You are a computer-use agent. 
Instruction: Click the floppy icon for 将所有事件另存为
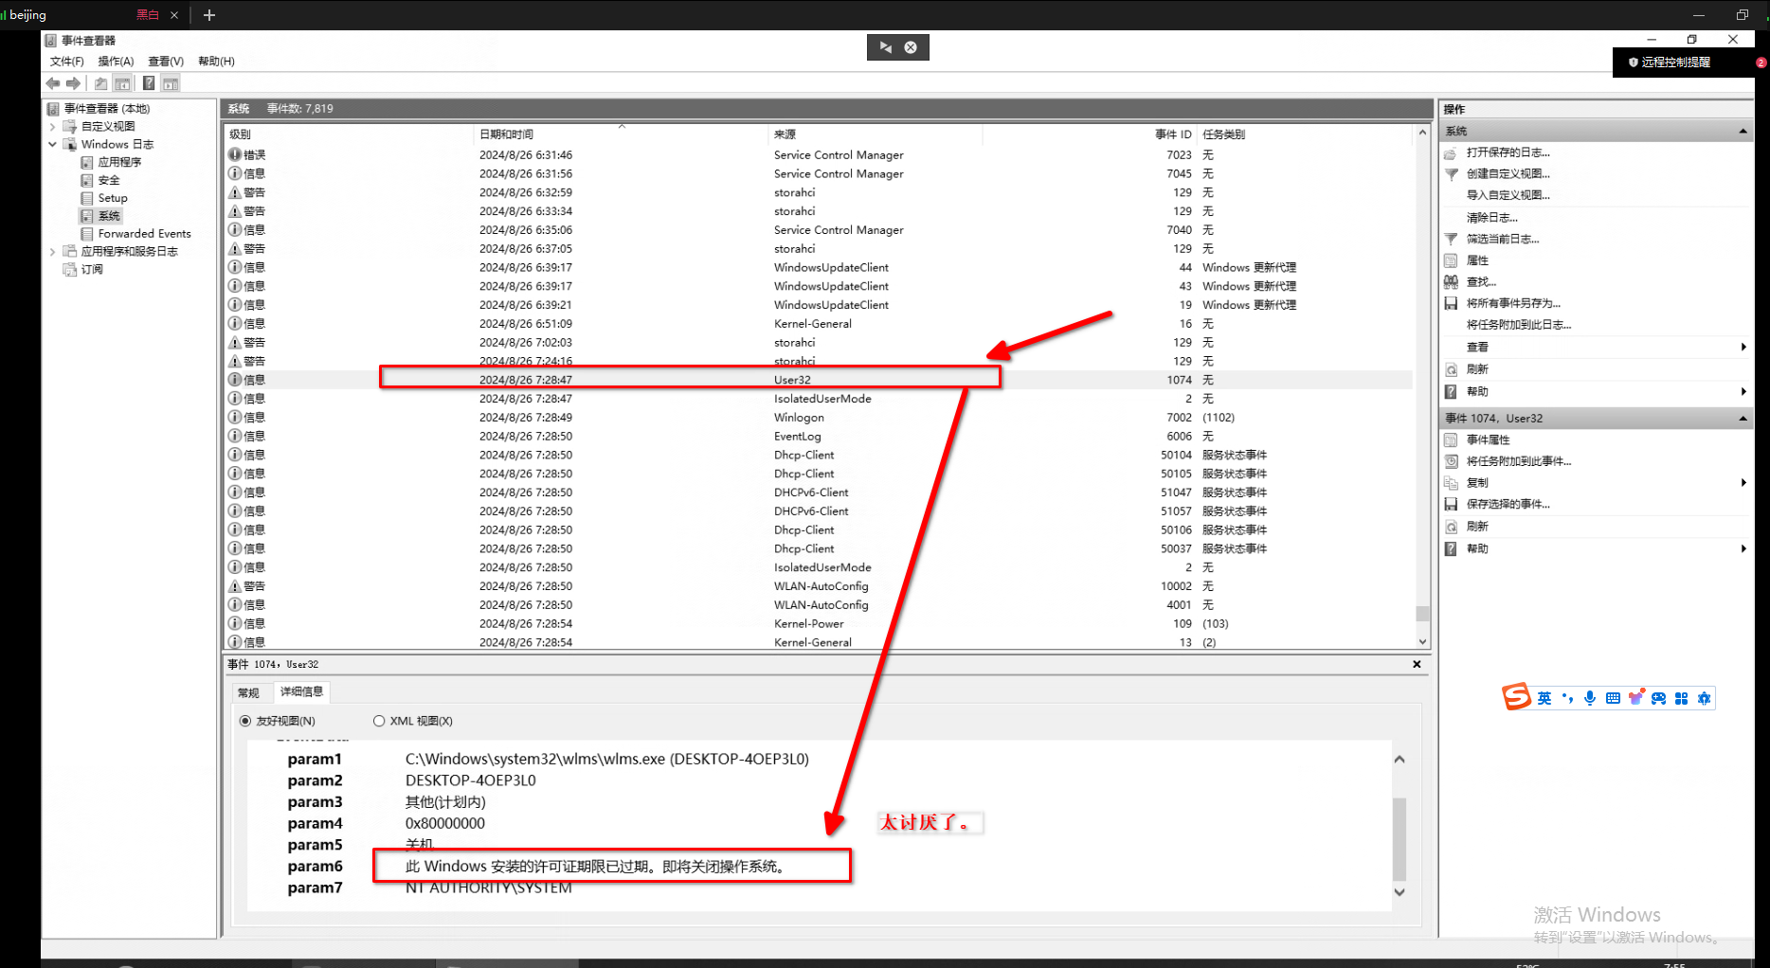click(x=1451, y=303)
